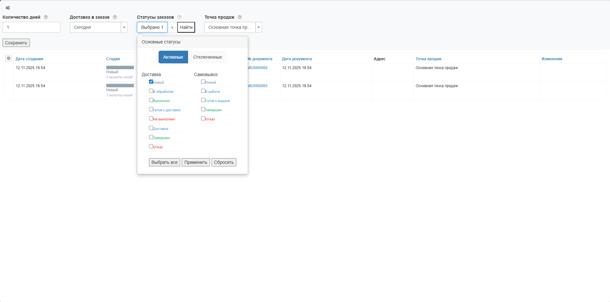
Task: Click the settings gears icon at top-left
Action: [8, 8]
